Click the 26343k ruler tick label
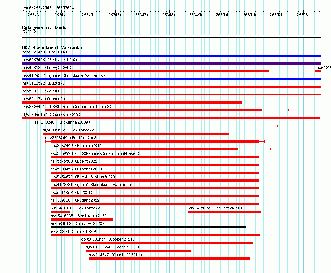 pos(34,15)
